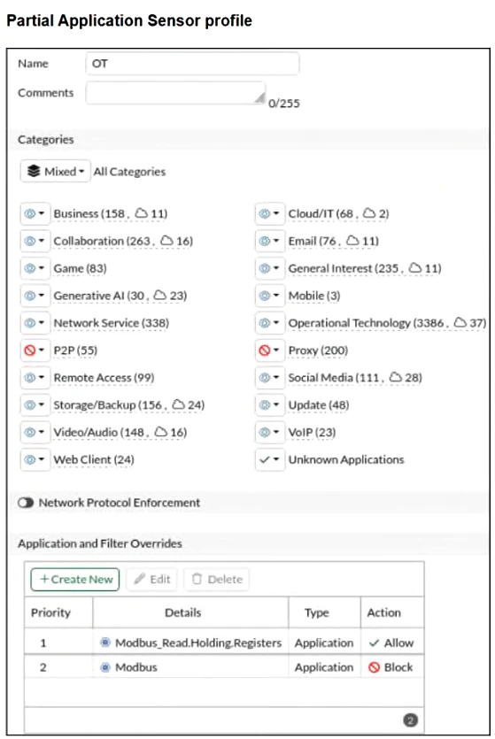Open the Network Service category action dropdown
The width and height of the screenshot is (495, 739).
click(35, 323)
